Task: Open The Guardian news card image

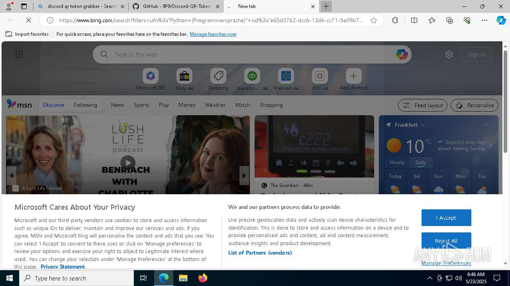Action: pyautogui.click(x=314, y=146)
